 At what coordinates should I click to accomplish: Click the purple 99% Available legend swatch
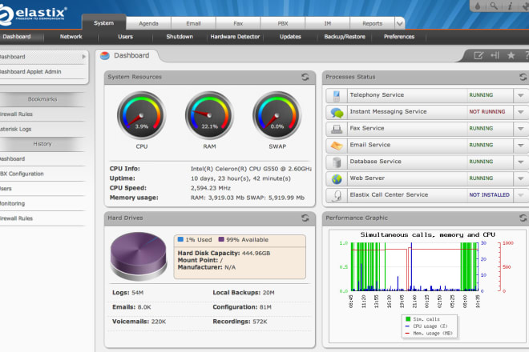click(221, 239)
